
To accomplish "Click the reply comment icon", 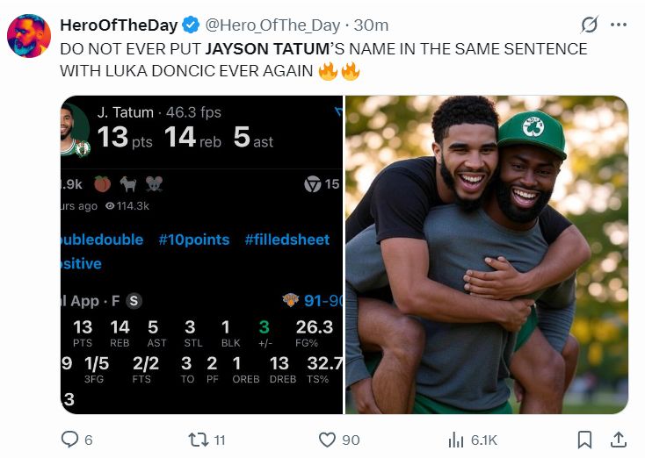I will 69,439.
